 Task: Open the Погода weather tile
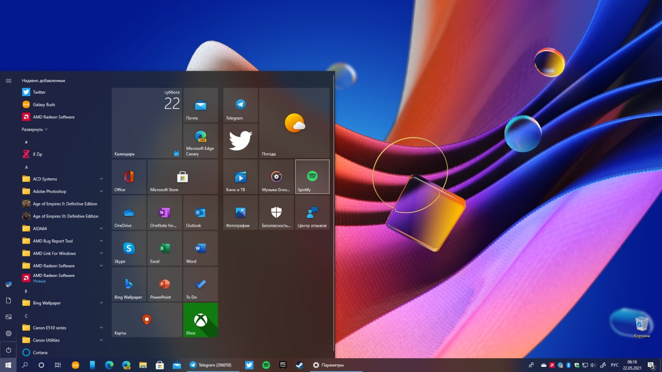(x=294, y=123)
